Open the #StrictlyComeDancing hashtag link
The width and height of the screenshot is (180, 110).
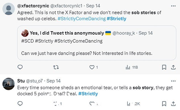click(x=81, y=19)
